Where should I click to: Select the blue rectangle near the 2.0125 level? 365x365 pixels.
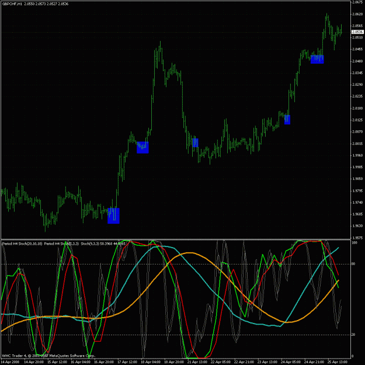(287, 120)
